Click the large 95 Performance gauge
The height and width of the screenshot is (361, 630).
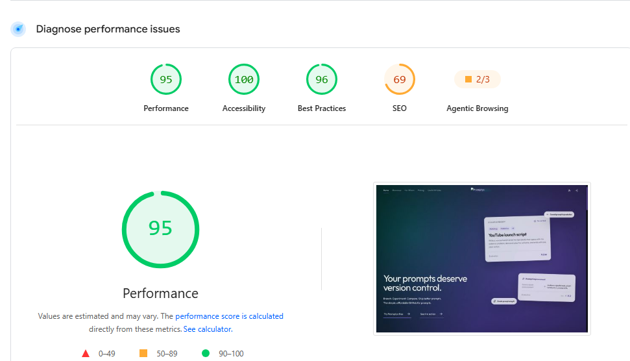(x=160, y=229)
